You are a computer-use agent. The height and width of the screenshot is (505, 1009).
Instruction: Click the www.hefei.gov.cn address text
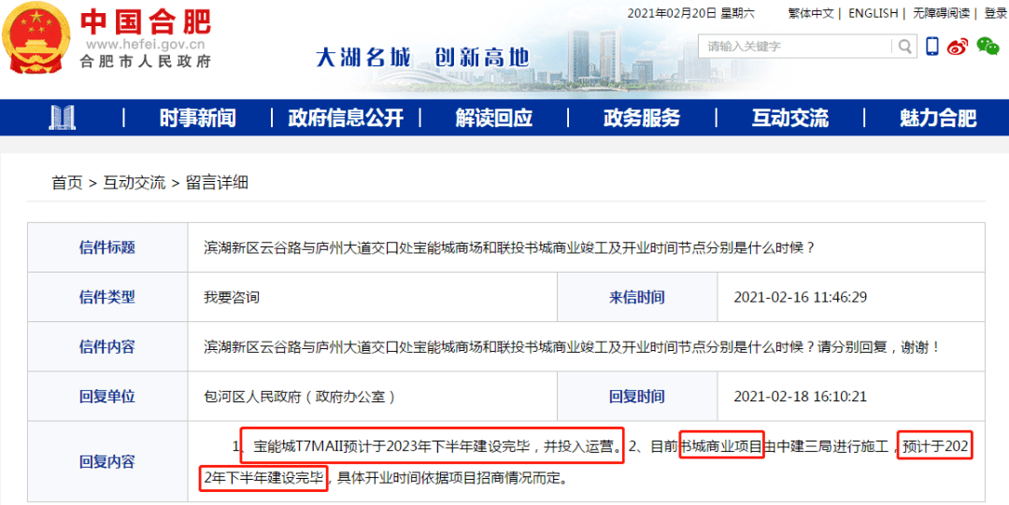coord(146,45)
